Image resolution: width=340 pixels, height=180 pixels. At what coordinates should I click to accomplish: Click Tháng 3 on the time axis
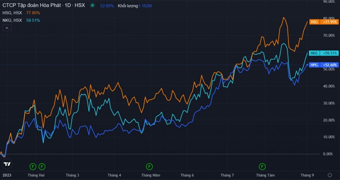[x=72, y=175]
